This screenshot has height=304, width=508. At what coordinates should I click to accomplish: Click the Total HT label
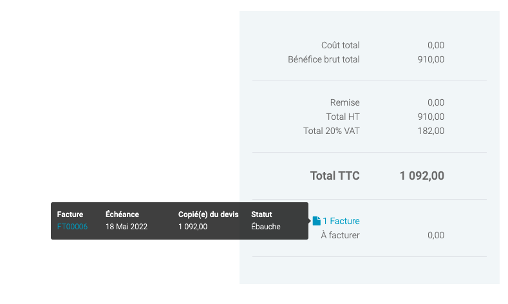(343, 117)
